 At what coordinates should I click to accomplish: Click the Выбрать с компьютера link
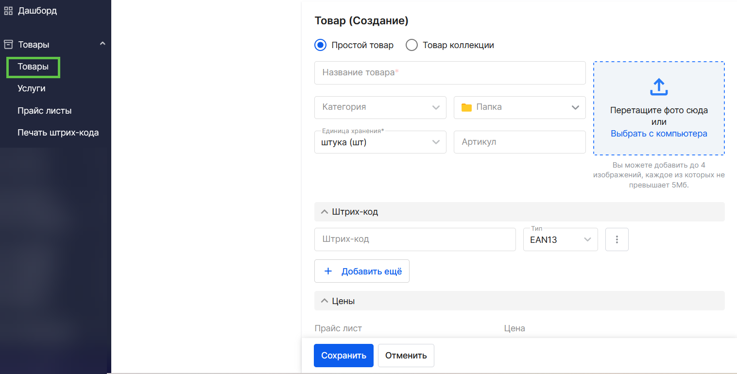pyautogui.click(x=658, y=133)
